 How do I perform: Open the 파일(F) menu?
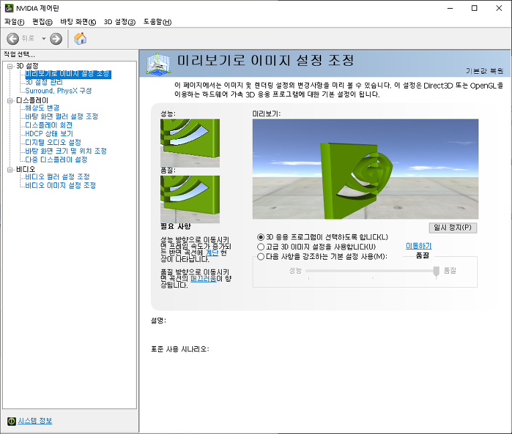click(x=14, y=22)
